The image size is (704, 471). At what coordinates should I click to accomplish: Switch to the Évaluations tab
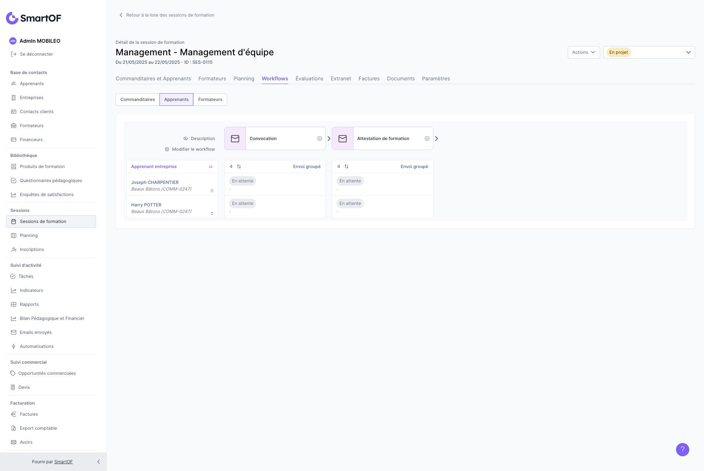pyautogui.click(x=309, y=78)
